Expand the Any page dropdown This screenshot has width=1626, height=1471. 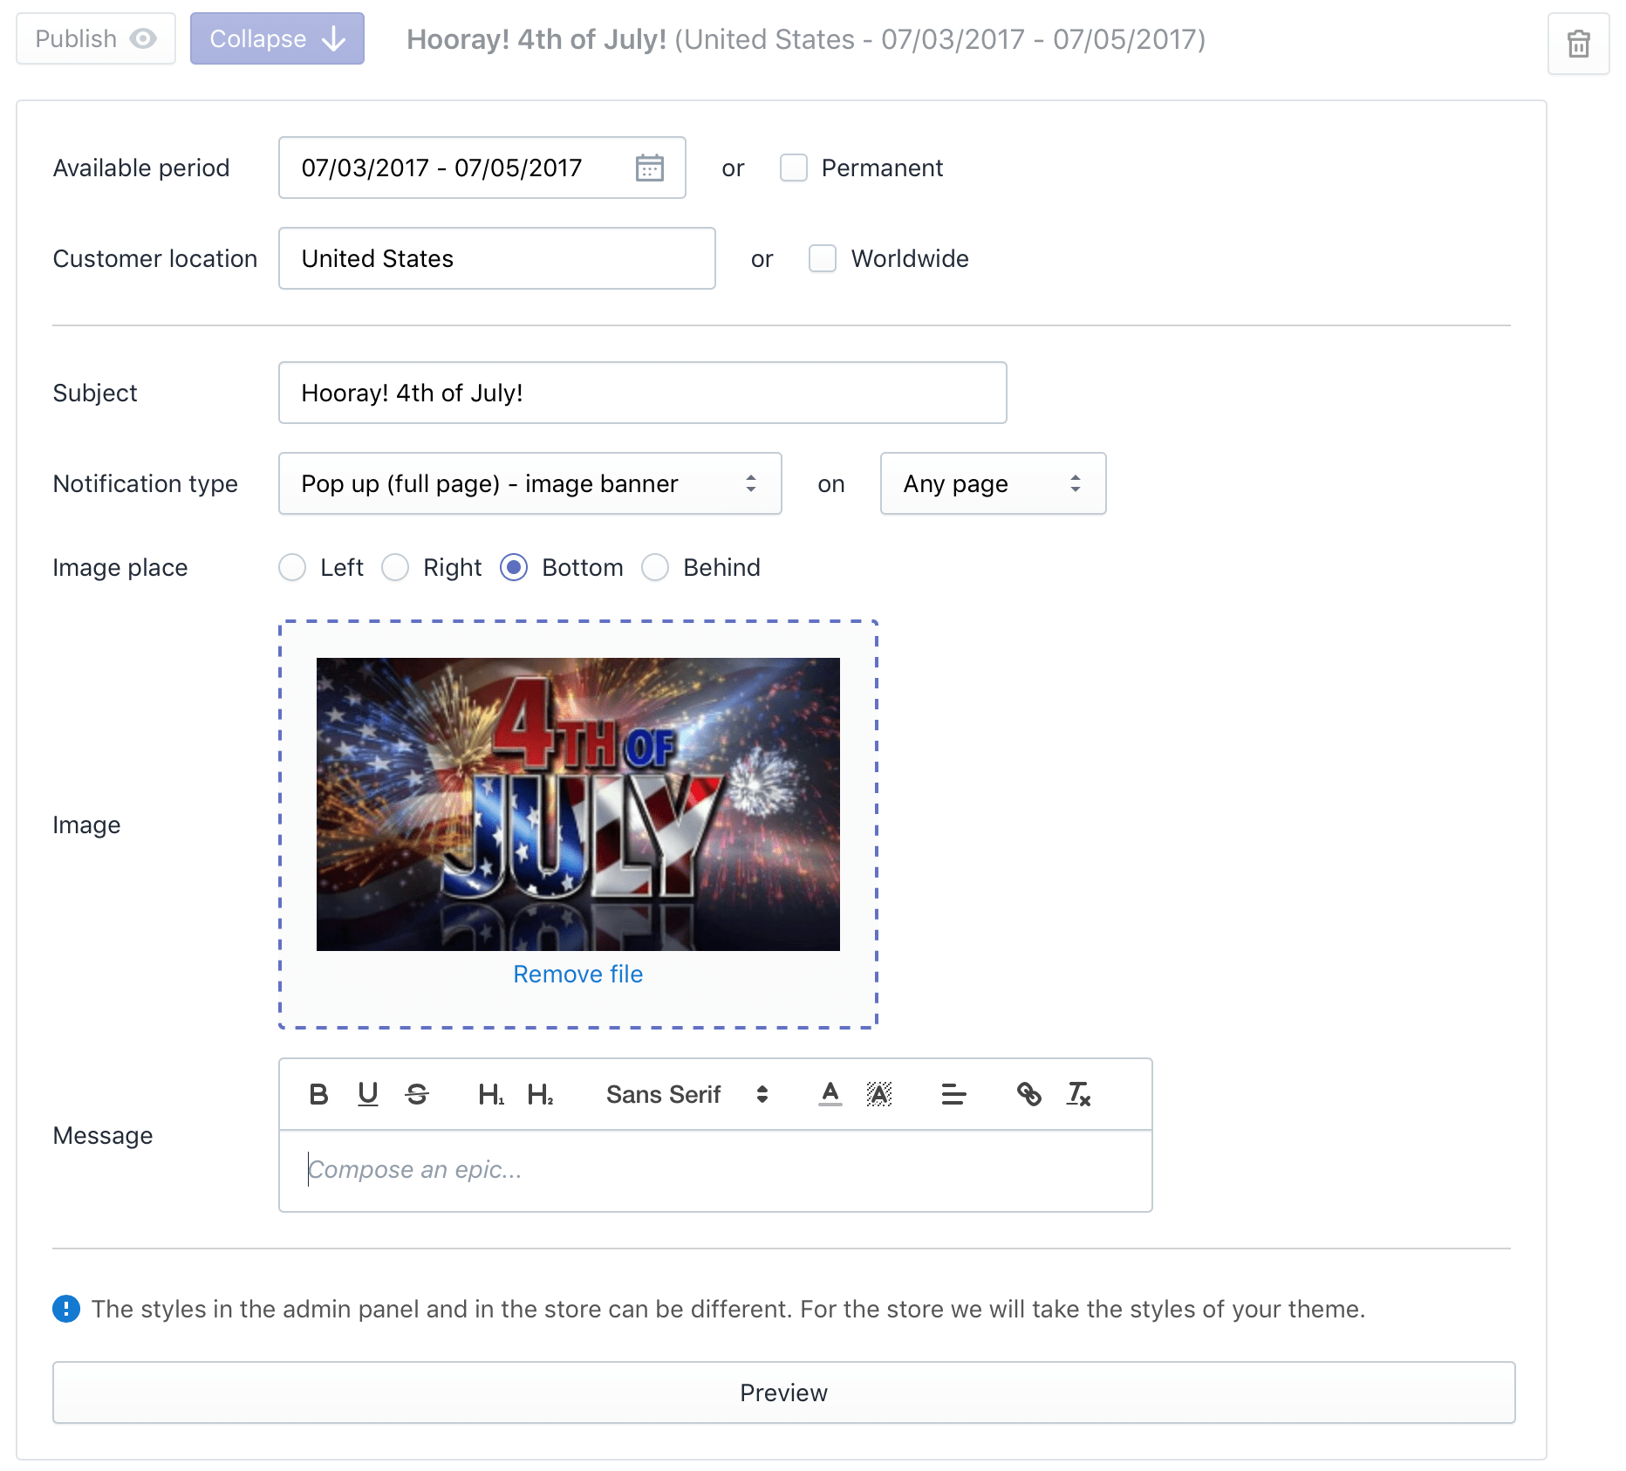pos(993,483)
